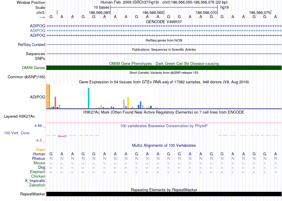
Task: Click the Zebrafish species label
Action: point(37,185)
